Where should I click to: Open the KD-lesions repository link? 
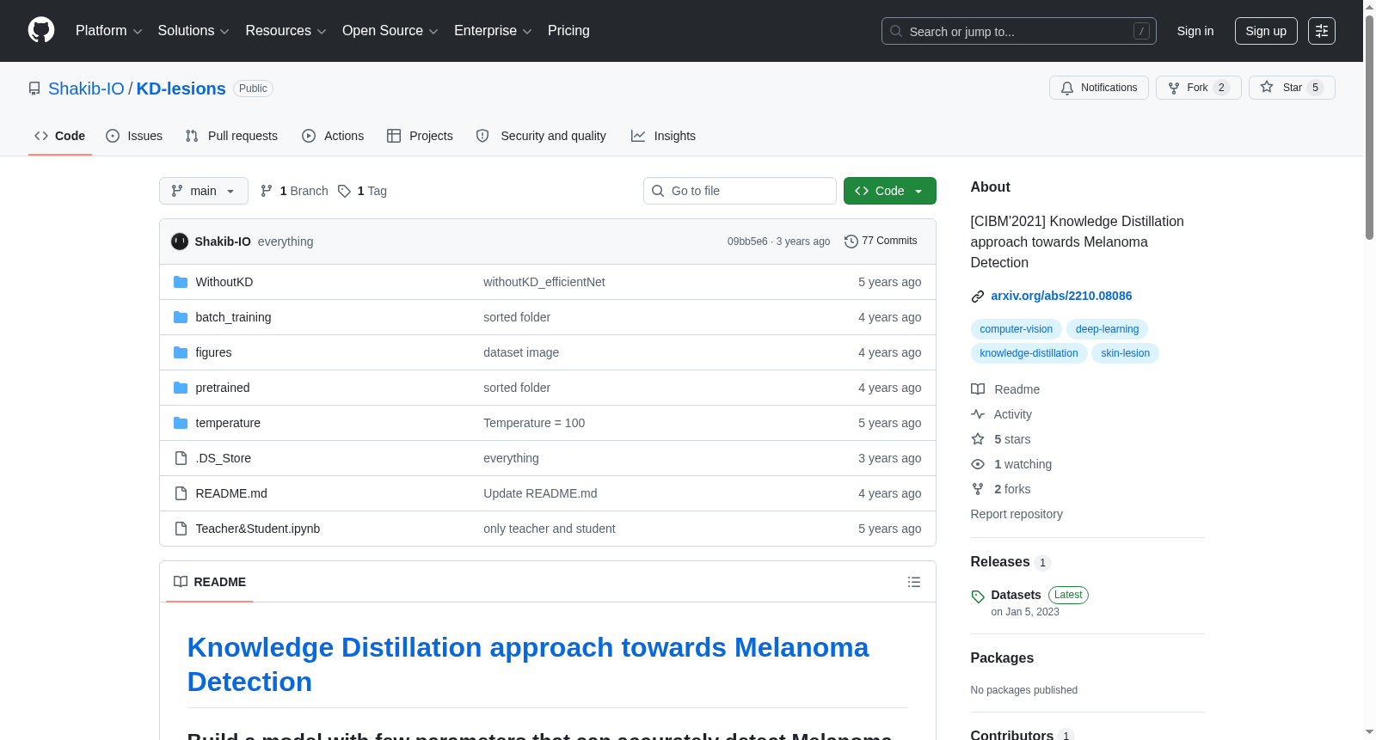pyautogui.click(x=181, y=89)
